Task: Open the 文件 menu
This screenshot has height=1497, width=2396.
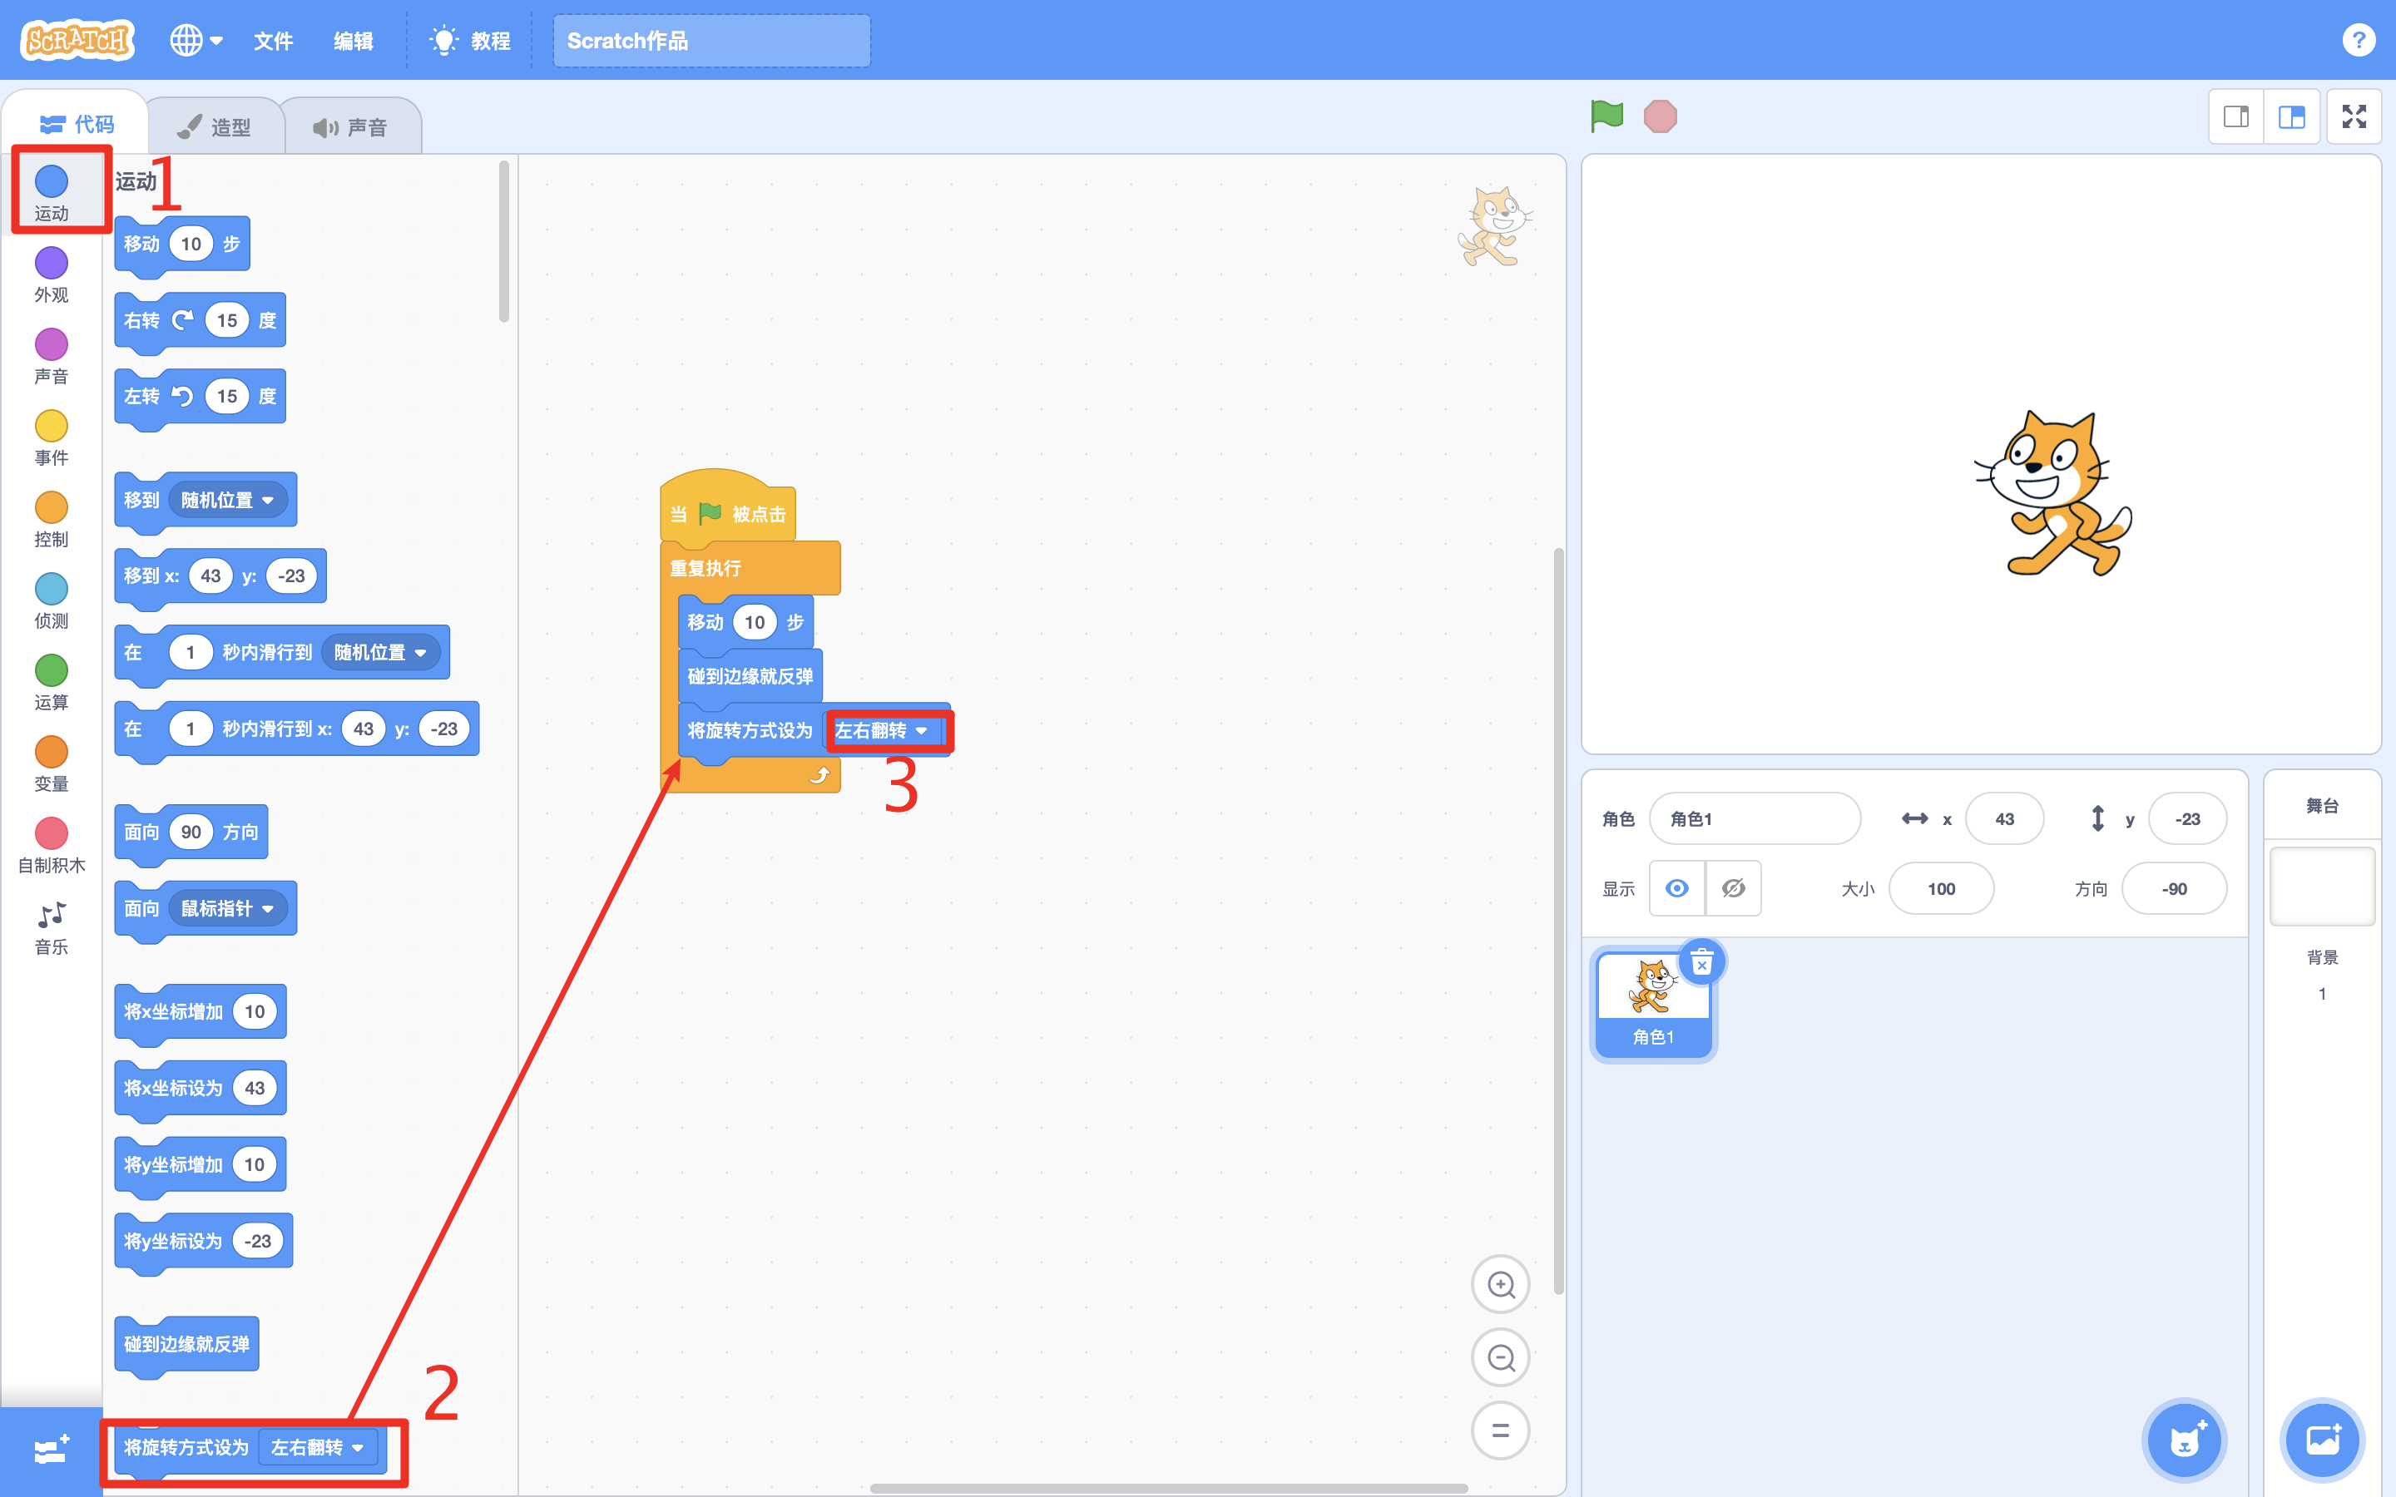Action: 273,41
